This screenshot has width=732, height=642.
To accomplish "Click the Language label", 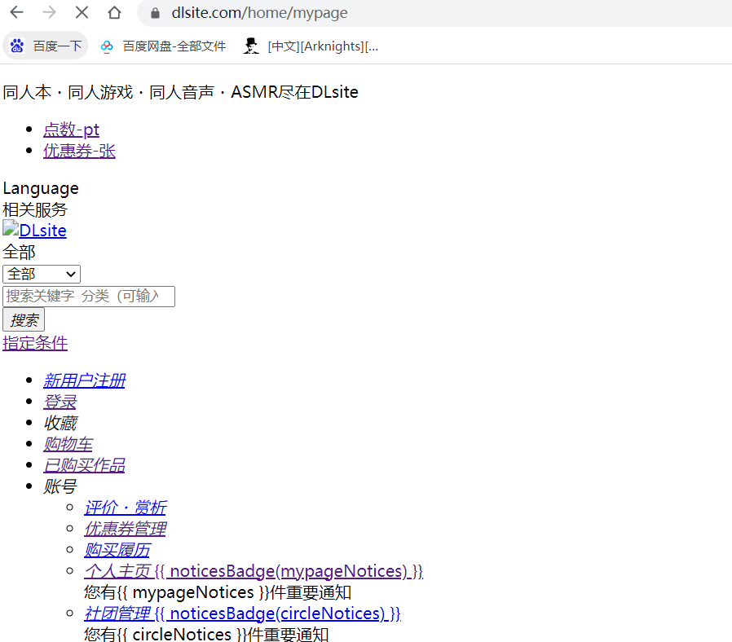I will click(x=41, y=188).
